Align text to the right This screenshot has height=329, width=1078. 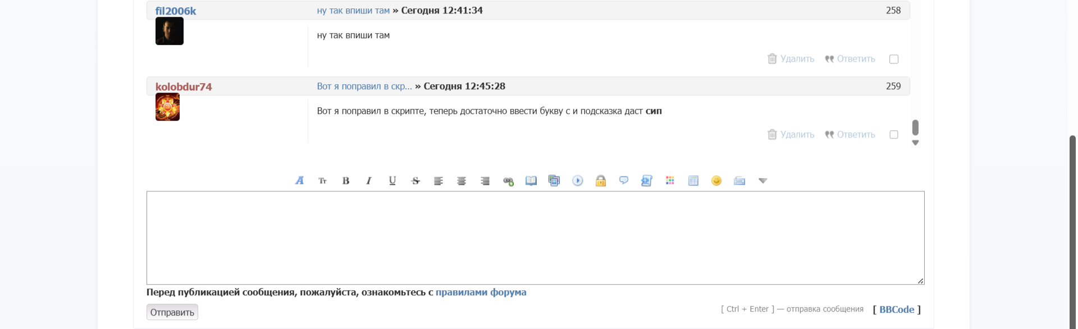pyautogui.click(x=485, y=181)
